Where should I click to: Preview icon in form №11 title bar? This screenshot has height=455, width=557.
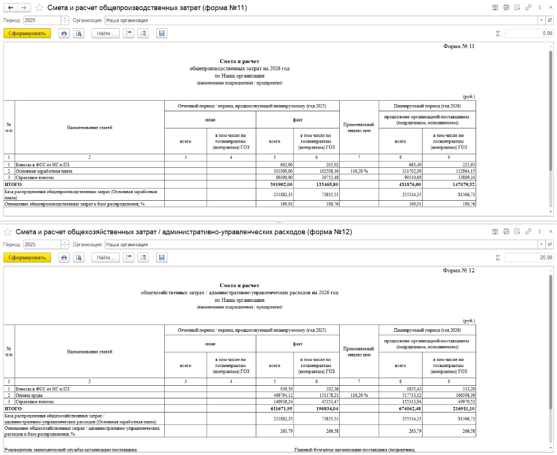point(517,8)
